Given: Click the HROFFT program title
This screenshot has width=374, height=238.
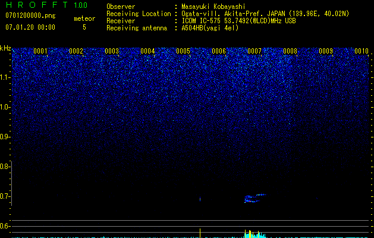Looking at the screenshot, I should pos(36,5).
